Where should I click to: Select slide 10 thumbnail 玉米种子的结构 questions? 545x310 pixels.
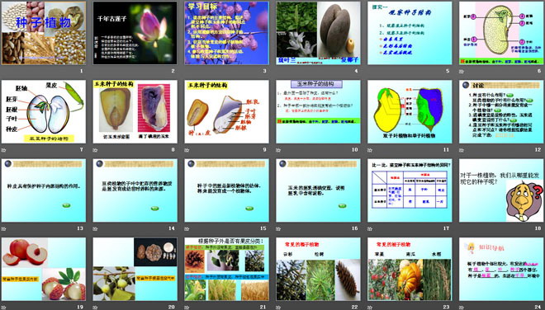[318, 112]
